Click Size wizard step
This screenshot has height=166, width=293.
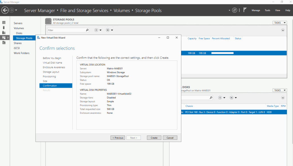(45, 81)
